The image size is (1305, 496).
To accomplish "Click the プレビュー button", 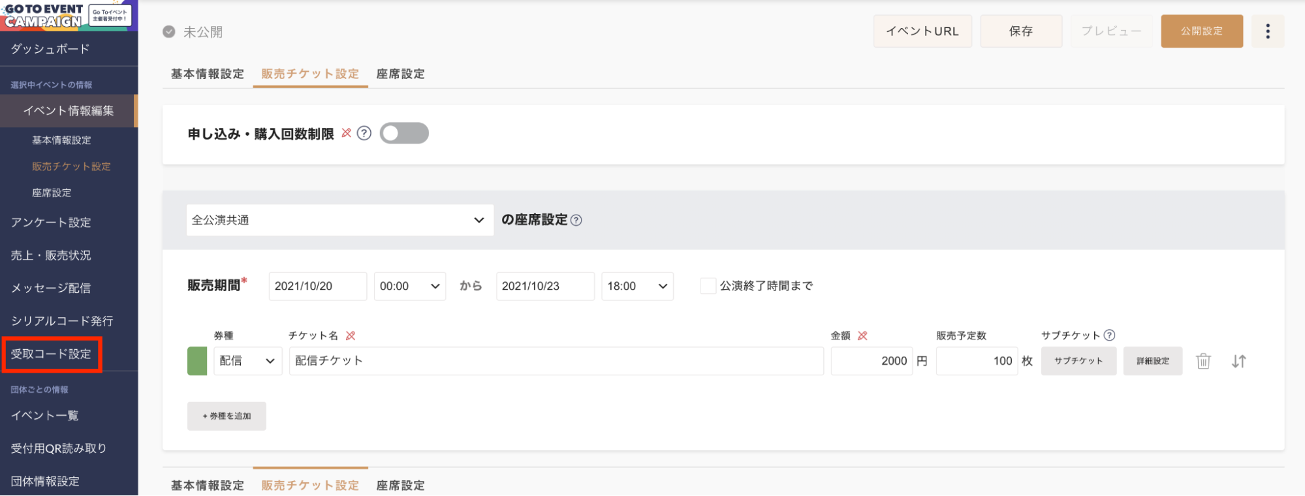I will (1112, 31).
